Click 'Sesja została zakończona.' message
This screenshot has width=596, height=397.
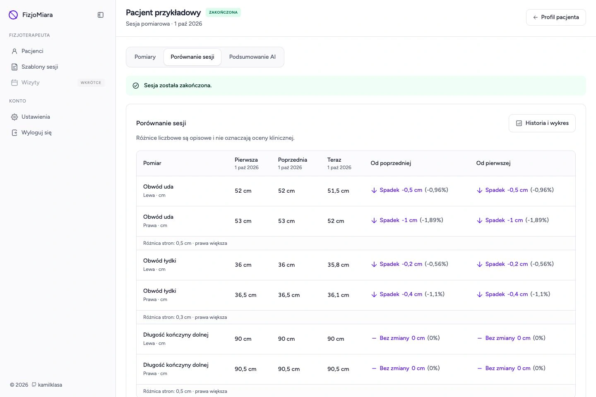coord(178,86)
